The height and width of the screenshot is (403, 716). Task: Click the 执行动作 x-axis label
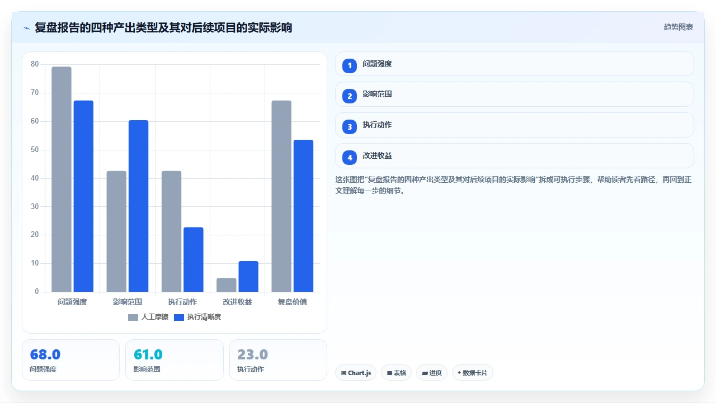point(182,302)
